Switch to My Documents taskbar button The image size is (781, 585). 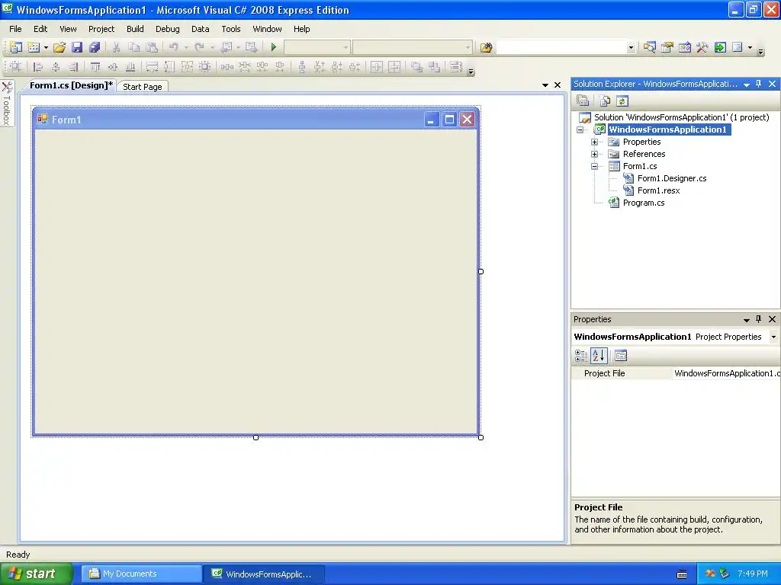pos(141,574)
